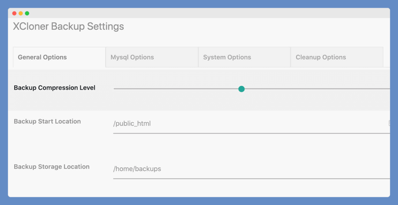Image resolution: width=398 pixels, height=205 pixels.
Task: Maximize the window with the green button
Action: pyautogui.click(x=27, y=14)
